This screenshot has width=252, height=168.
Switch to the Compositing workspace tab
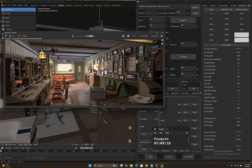tap(52, 6)
